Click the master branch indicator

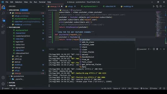point(6,88)
